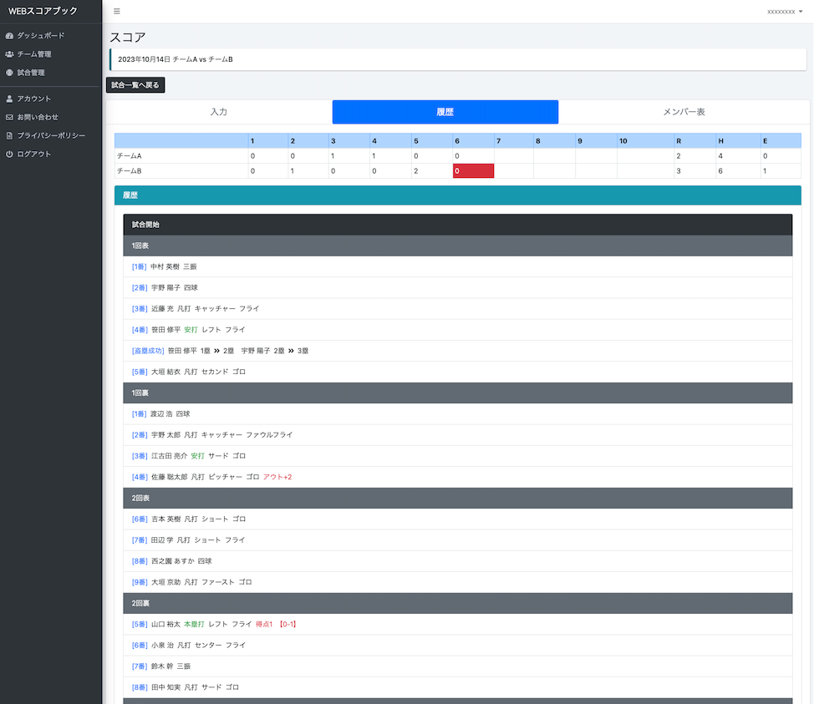The width and height of the screenshot is (814, 704).
Task: Click the WEBスコアブック brand title
Action: click(43, 11)
